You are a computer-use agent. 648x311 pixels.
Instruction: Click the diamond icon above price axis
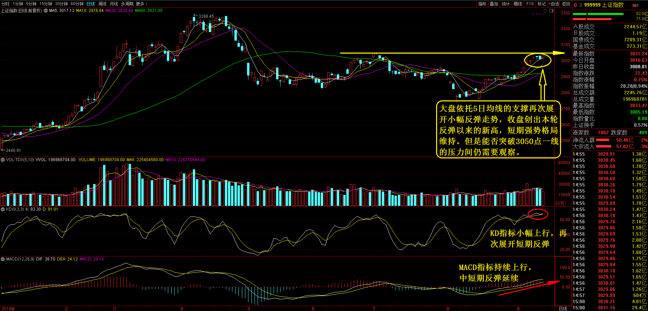545,11
